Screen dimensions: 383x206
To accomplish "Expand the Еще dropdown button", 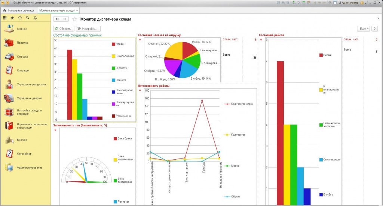I will click(x=364, y=28).
